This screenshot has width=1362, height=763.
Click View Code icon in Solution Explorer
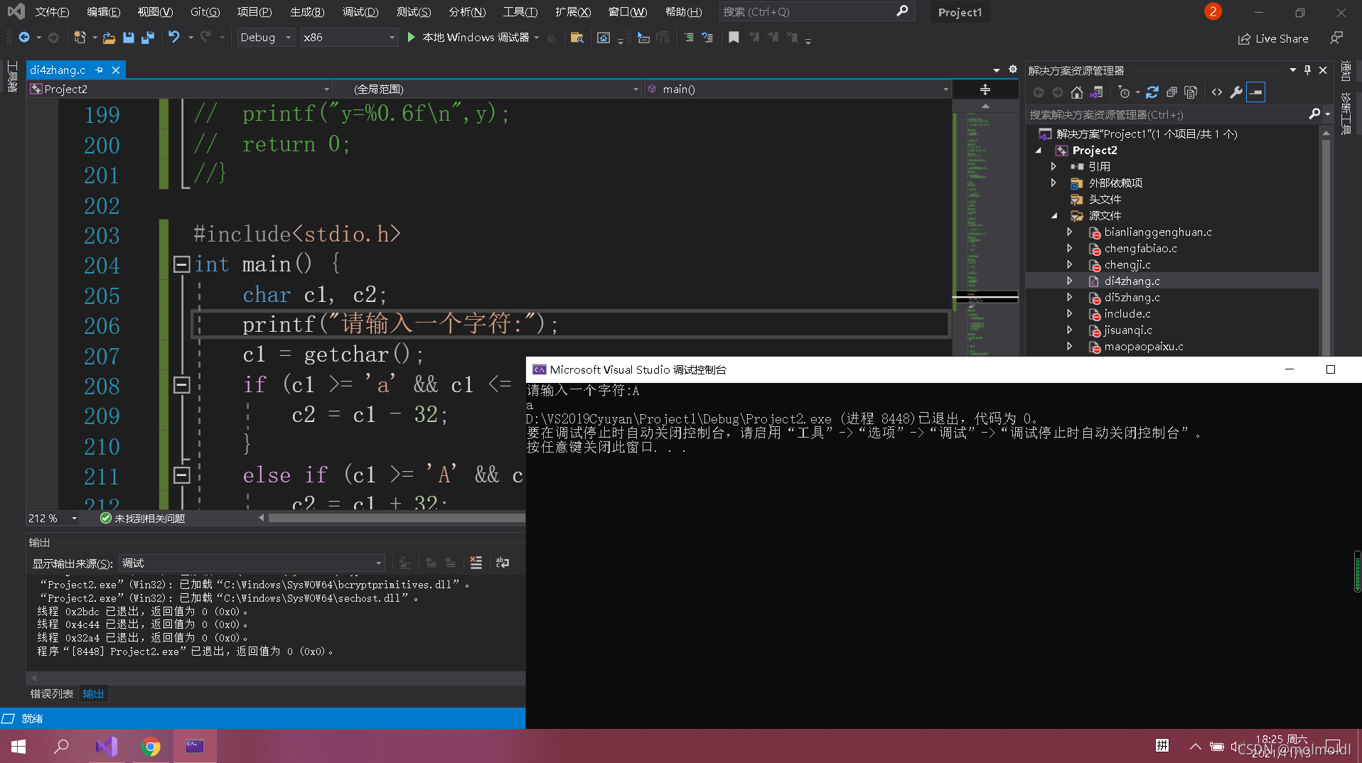coord(1217,92)
